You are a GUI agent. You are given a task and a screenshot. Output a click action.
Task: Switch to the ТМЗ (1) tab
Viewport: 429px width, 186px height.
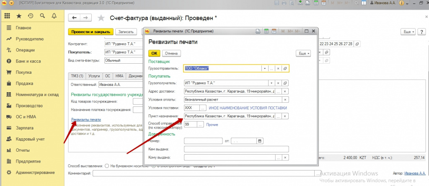(x=77, y=76)
